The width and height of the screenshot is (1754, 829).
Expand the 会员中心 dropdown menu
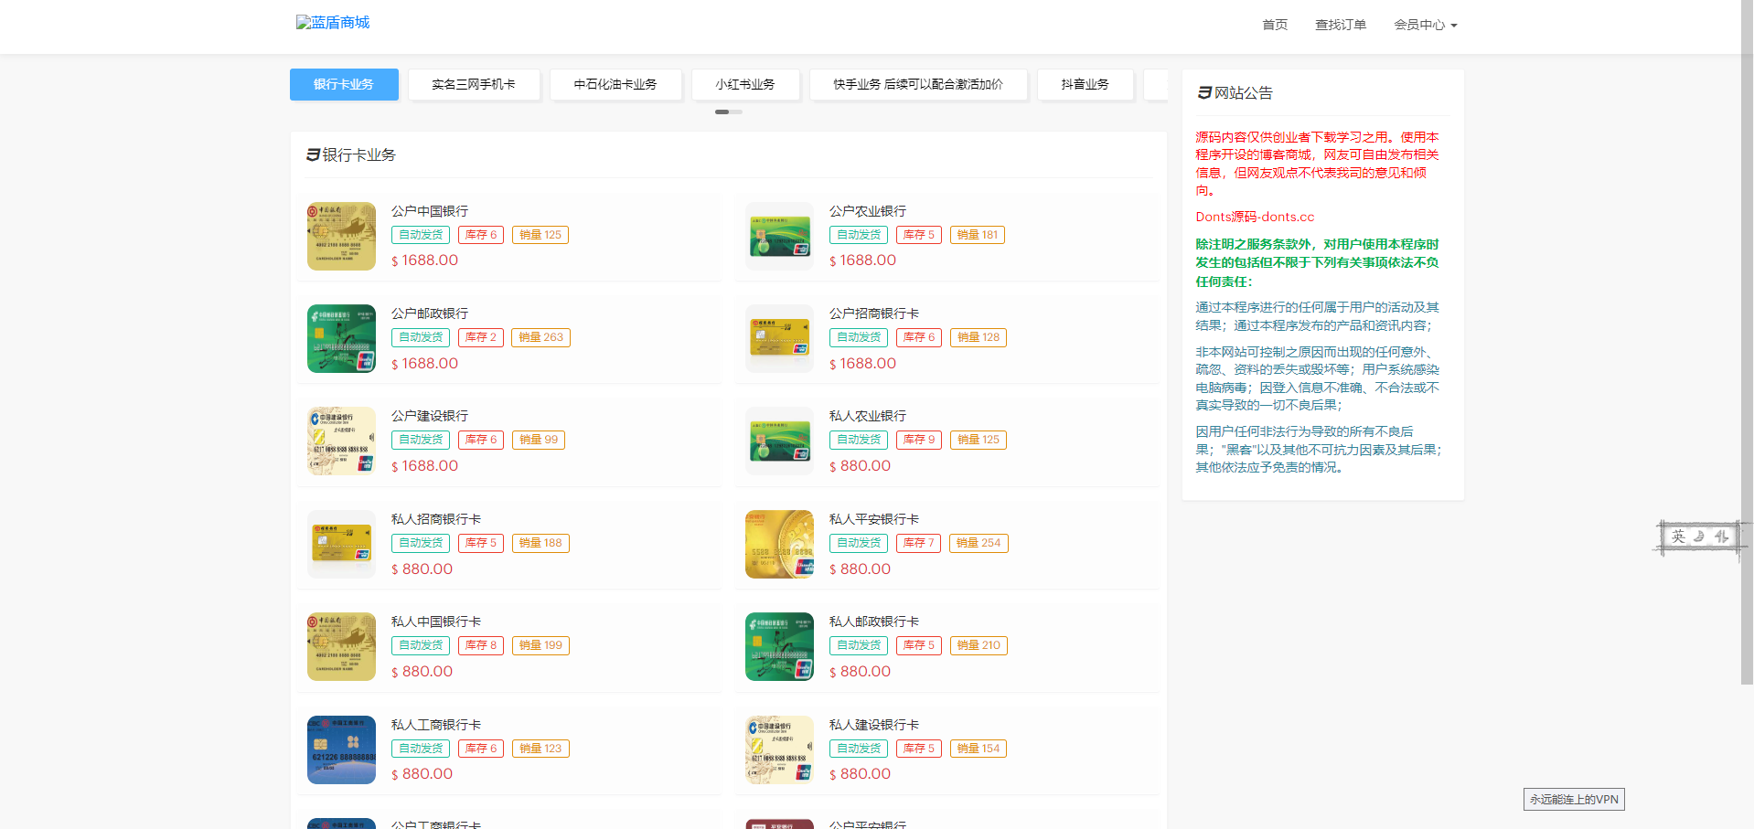(1425, 25)
